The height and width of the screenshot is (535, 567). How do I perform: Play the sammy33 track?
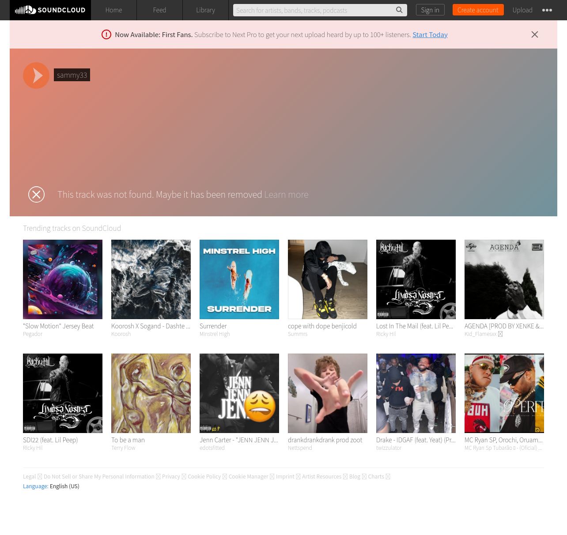(x=36, y=75)
